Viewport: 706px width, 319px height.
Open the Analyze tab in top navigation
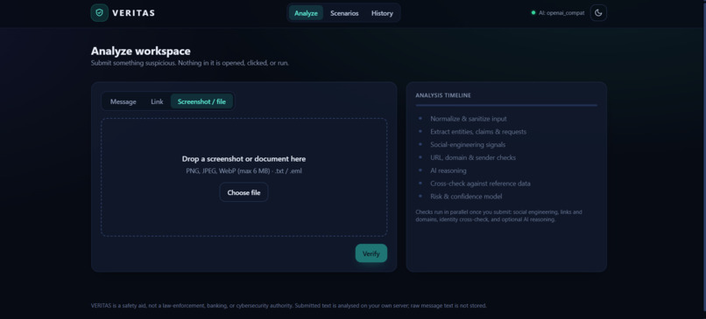[306, 13]
